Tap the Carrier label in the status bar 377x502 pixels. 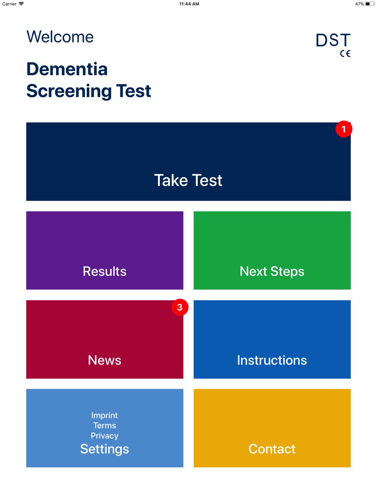tap(9, 4)
